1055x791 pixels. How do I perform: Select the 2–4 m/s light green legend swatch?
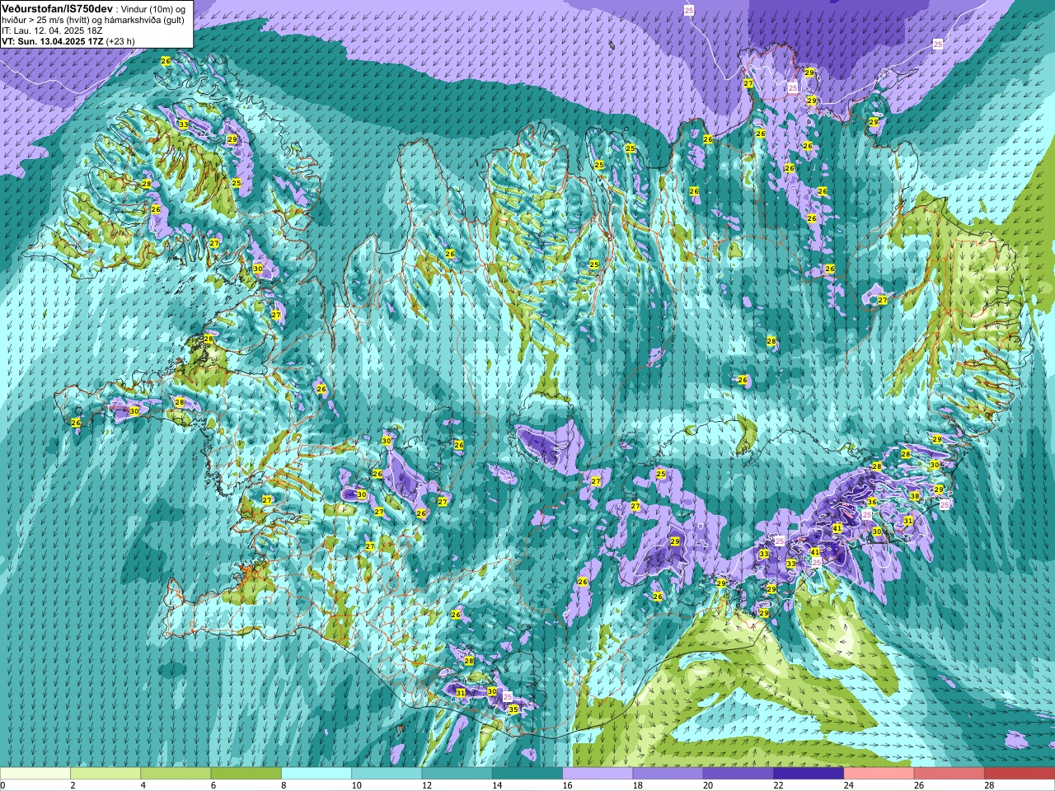105,774
